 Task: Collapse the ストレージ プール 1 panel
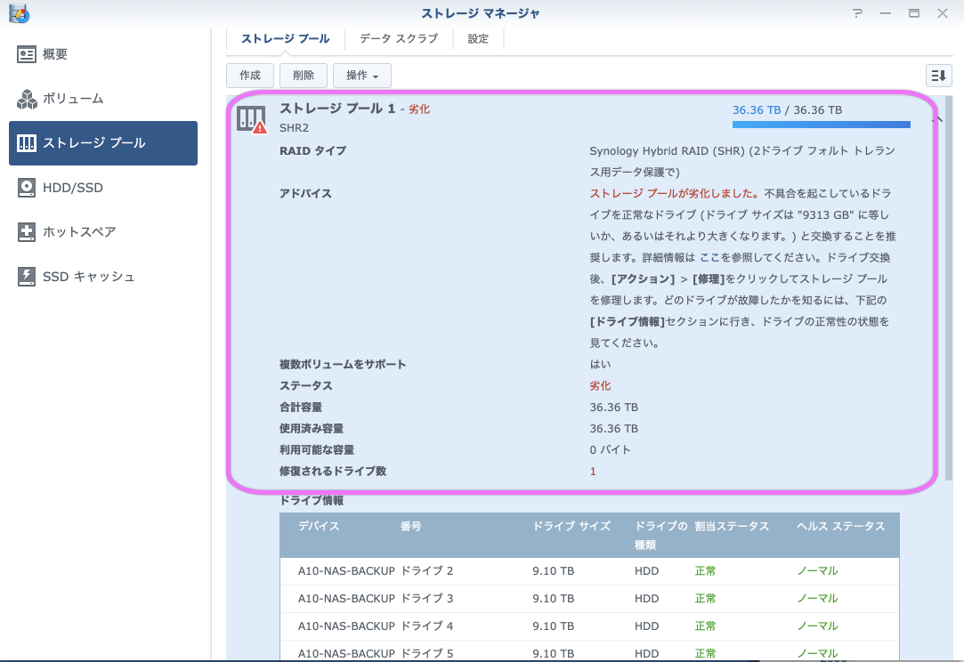coord(936,118)
